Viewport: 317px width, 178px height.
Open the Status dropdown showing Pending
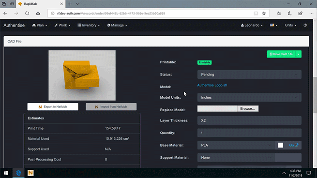pyautogui.click(x=249, y=74)
